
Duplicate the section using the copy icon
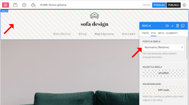[x=183, y=26]
